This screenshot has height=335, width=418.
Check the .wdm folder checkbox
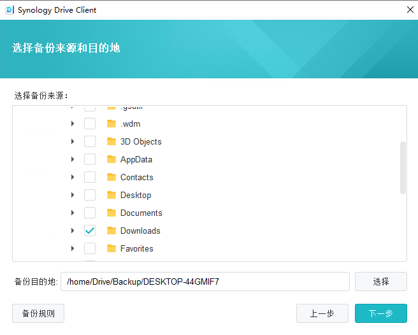[90, 124]
